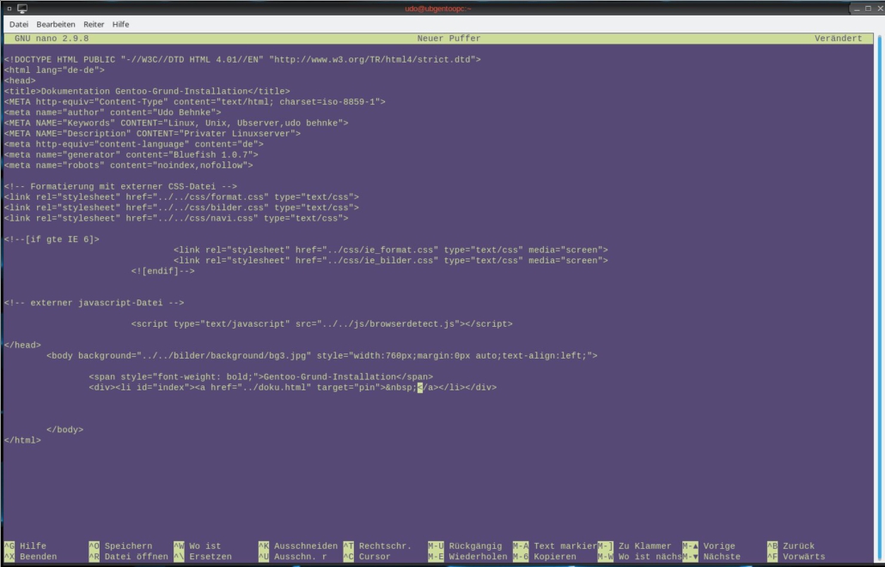Click the title tag line text
This screenshot has width=885, height=567.
[x=147, y=91]
